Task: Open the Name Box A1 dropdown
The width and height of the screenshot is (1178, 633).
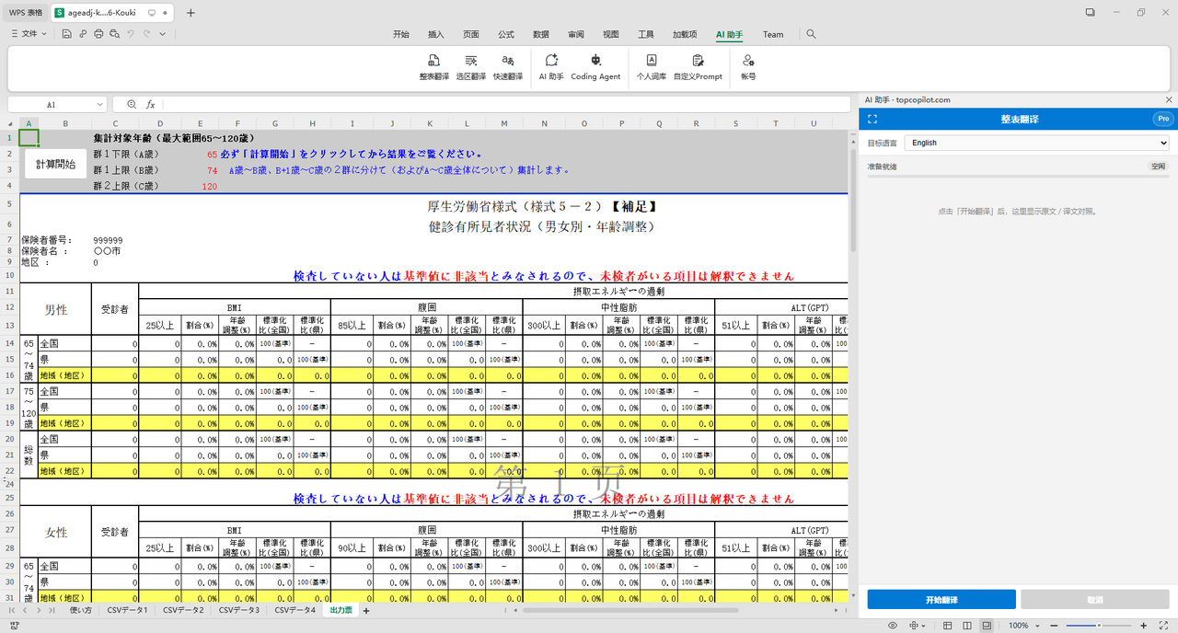Action: click(98, 105)
